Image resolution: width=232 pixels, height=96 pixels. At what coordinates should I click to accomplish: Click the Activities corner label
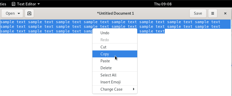[x=3, y=4]
